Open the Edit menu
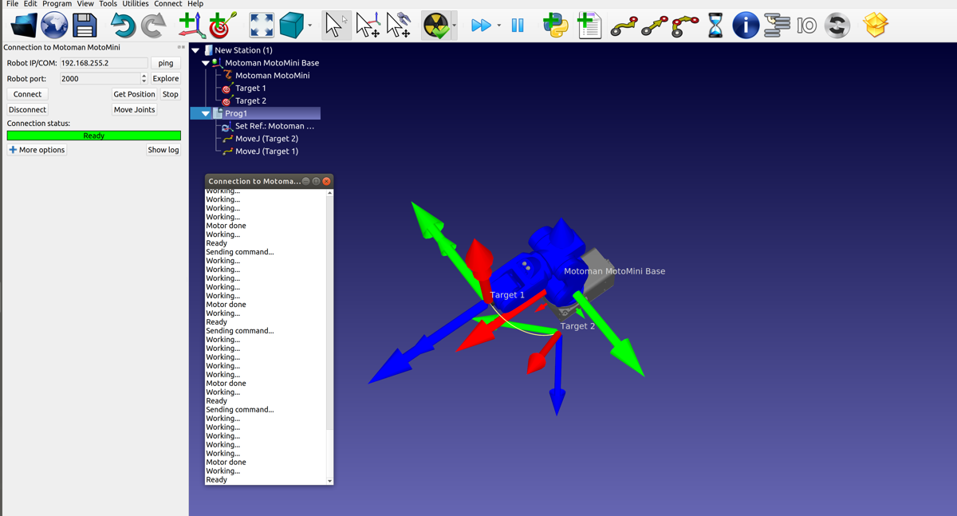Image resolution: width=957 pixels, height=516 pixels. click(30, 4)
